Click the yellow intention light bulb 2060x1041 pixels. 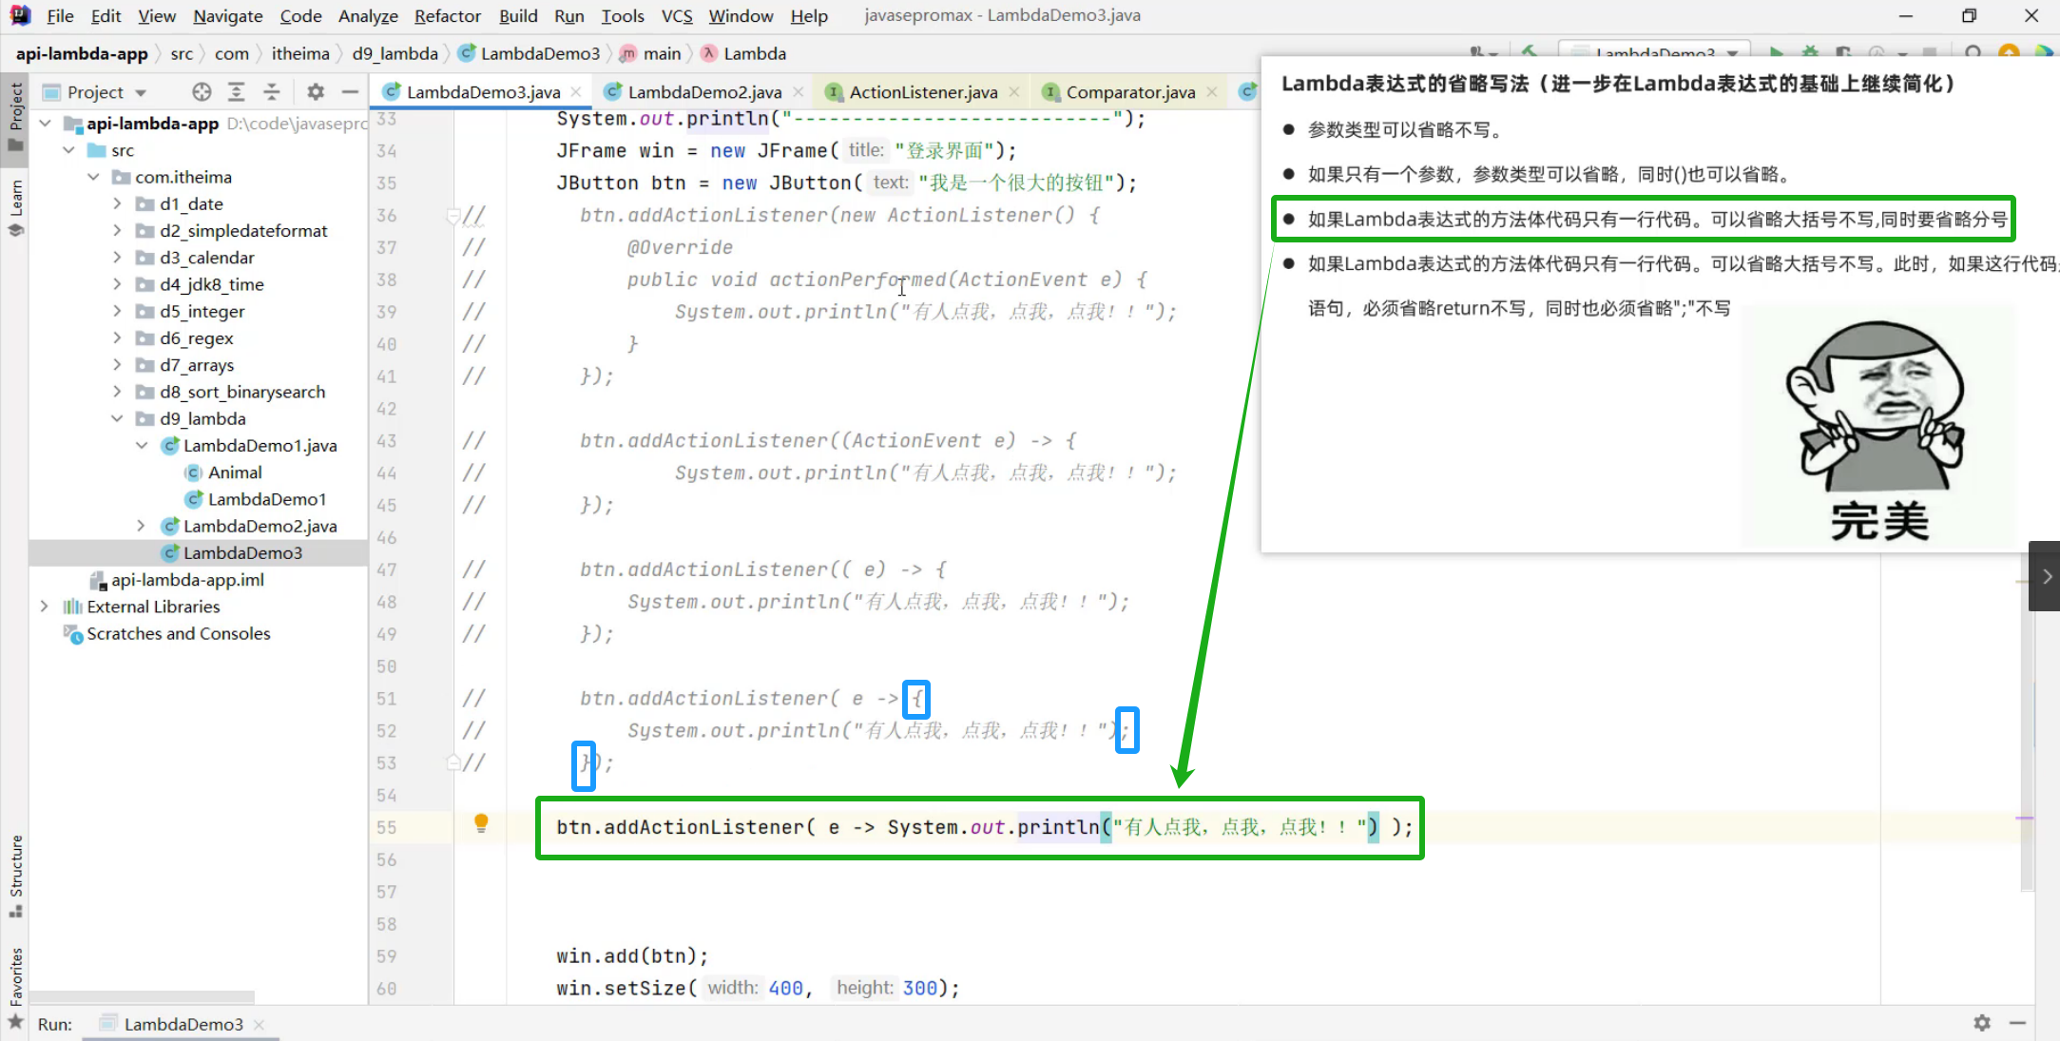481,823
